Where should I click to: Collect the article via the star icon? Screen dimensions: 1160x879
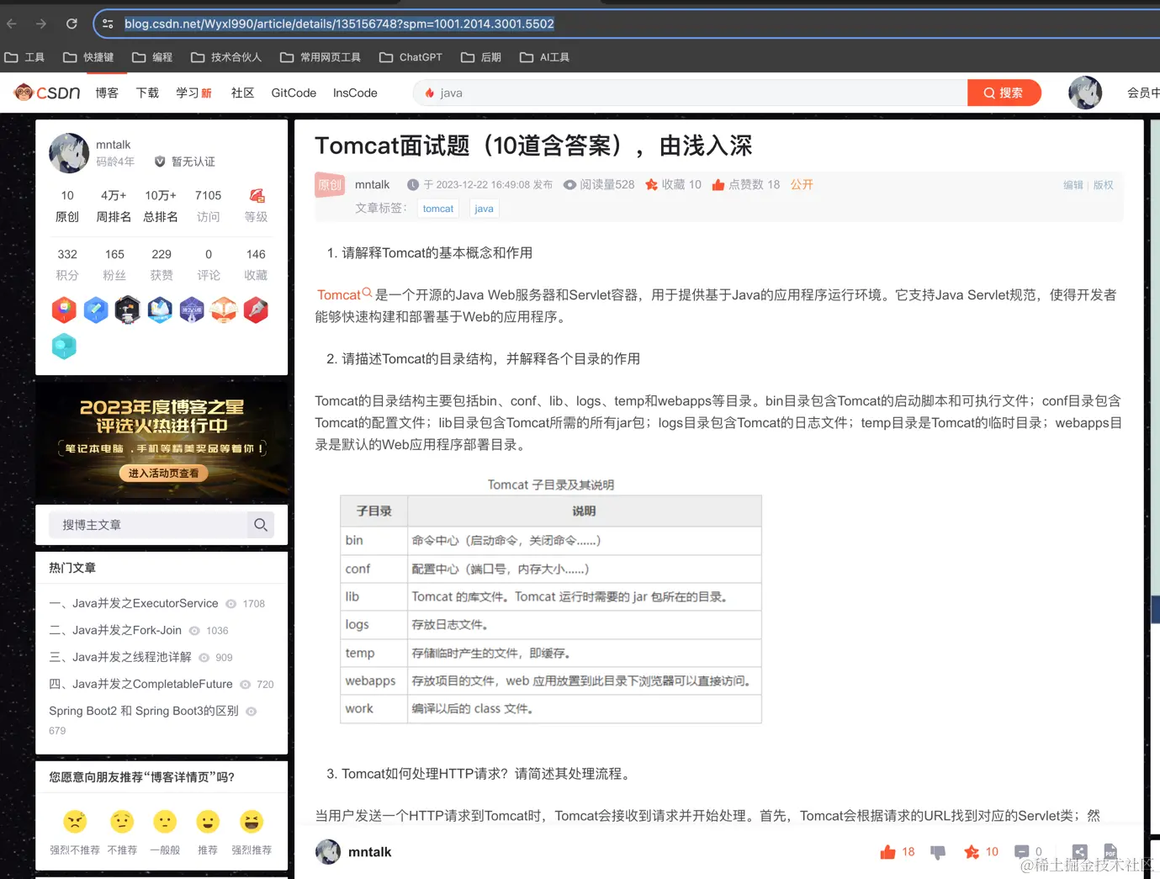[972, 851]
